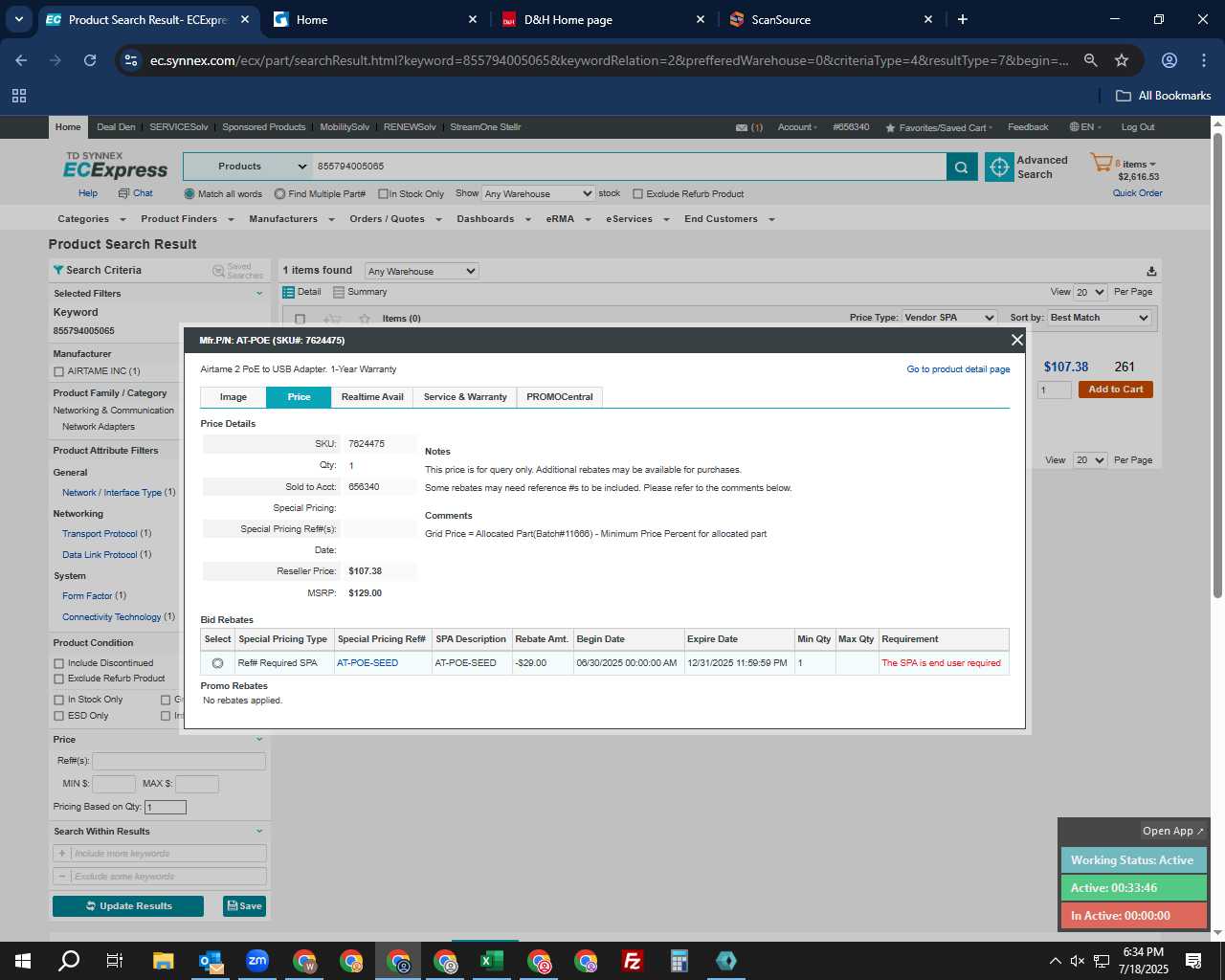Open Orders / Quotes menu

pos(395,219)
